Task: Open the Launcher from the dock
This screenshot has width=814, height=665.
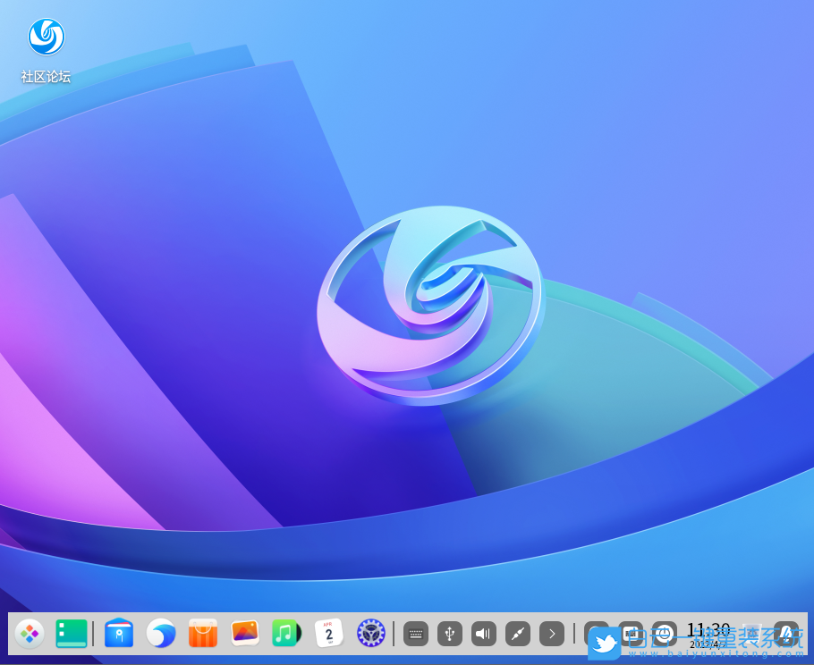Action: click(30, 634)
